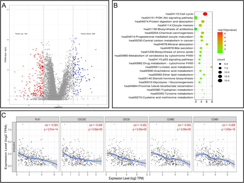The width and height of the screenshot is (244, 183).
Task: Click the 'cor = -0.452' value in CDC20 plot
Action: pos(140,125)
